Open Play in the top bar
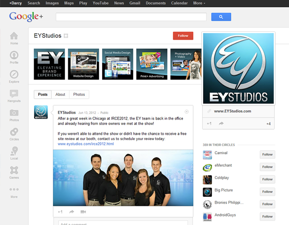Image resolution: width=289 pixels, height=225 pixels. 83,3
